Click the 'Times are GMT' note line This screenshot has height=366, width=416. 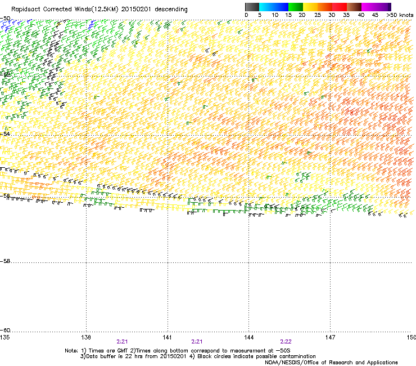pyautogui.click(x=178, y=351)
